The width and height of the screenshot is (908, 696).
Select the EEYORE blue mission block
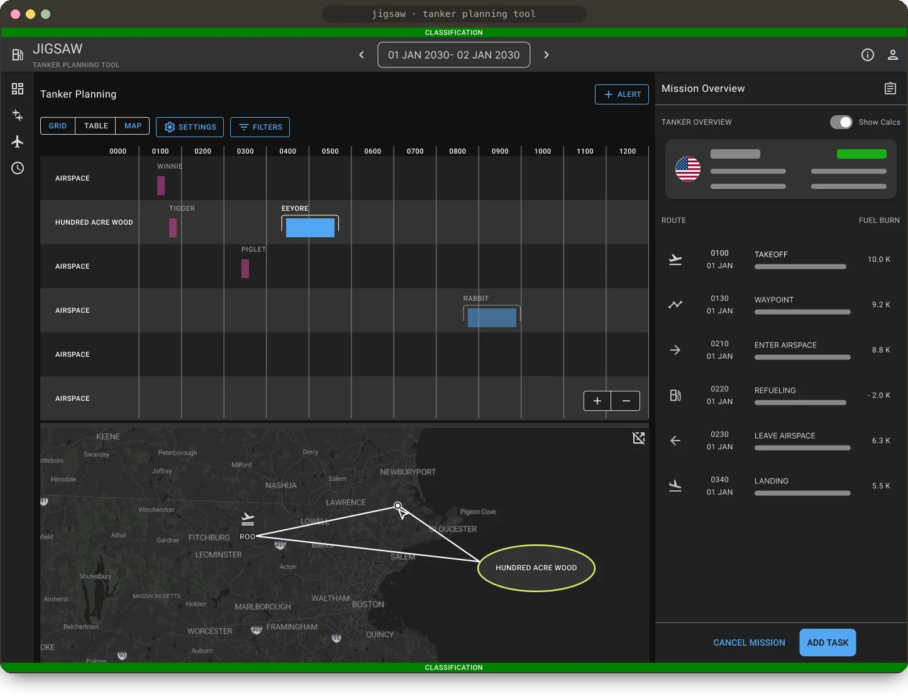[x=310, y=228]
